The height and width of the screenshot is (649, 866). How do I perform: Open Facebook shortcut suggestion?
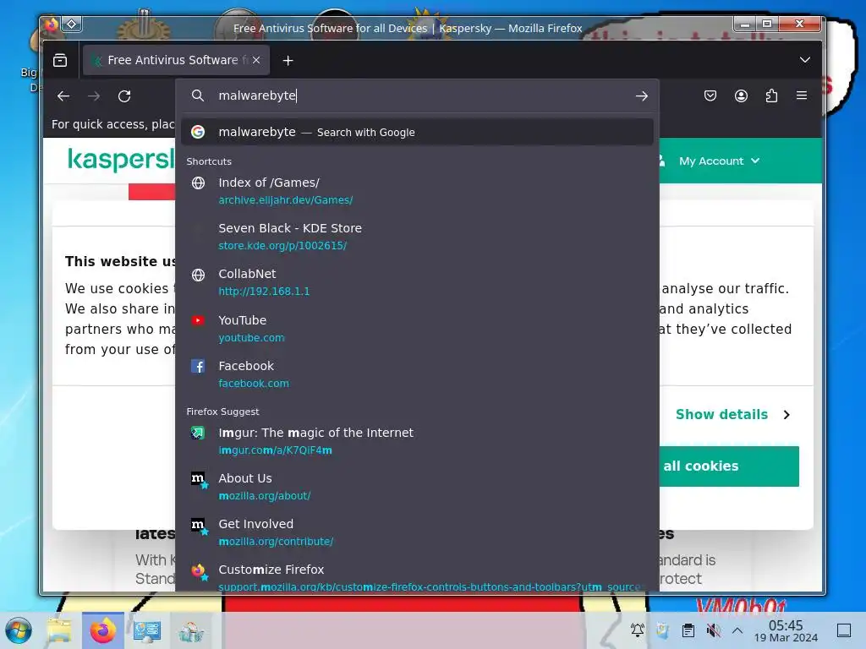tap(418, 374)
